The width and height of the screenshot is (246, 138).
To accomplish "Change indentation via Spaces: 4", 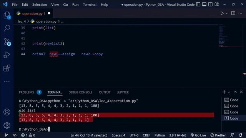I will click(118, 135).
